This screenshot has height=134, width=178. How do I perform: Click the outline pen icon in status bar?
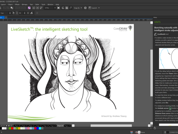[165, 132]
